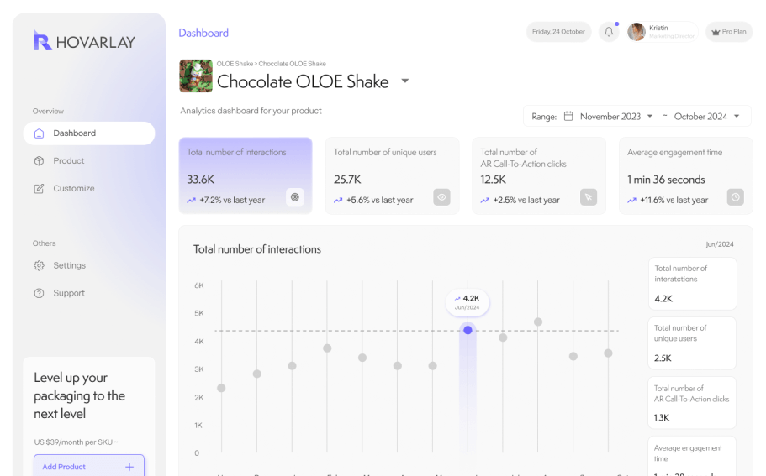Click the notification bell icon
766x476 pixels.
[x=609, y=32]
